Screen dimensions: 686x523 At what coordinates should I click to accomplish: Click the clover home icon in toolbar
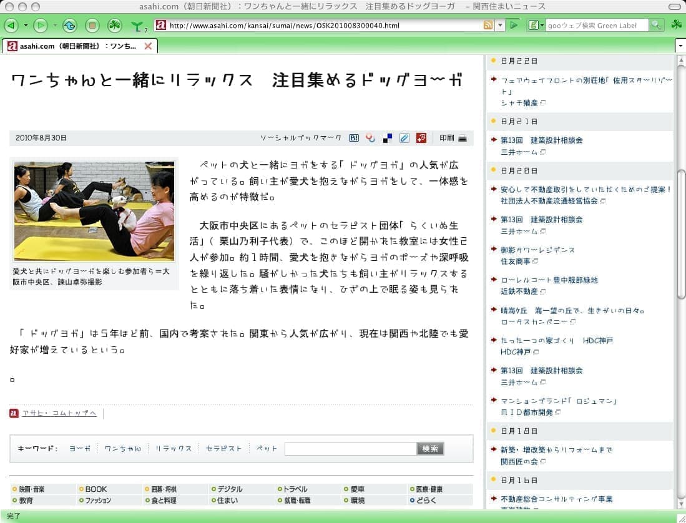click(x=114, y=26)
